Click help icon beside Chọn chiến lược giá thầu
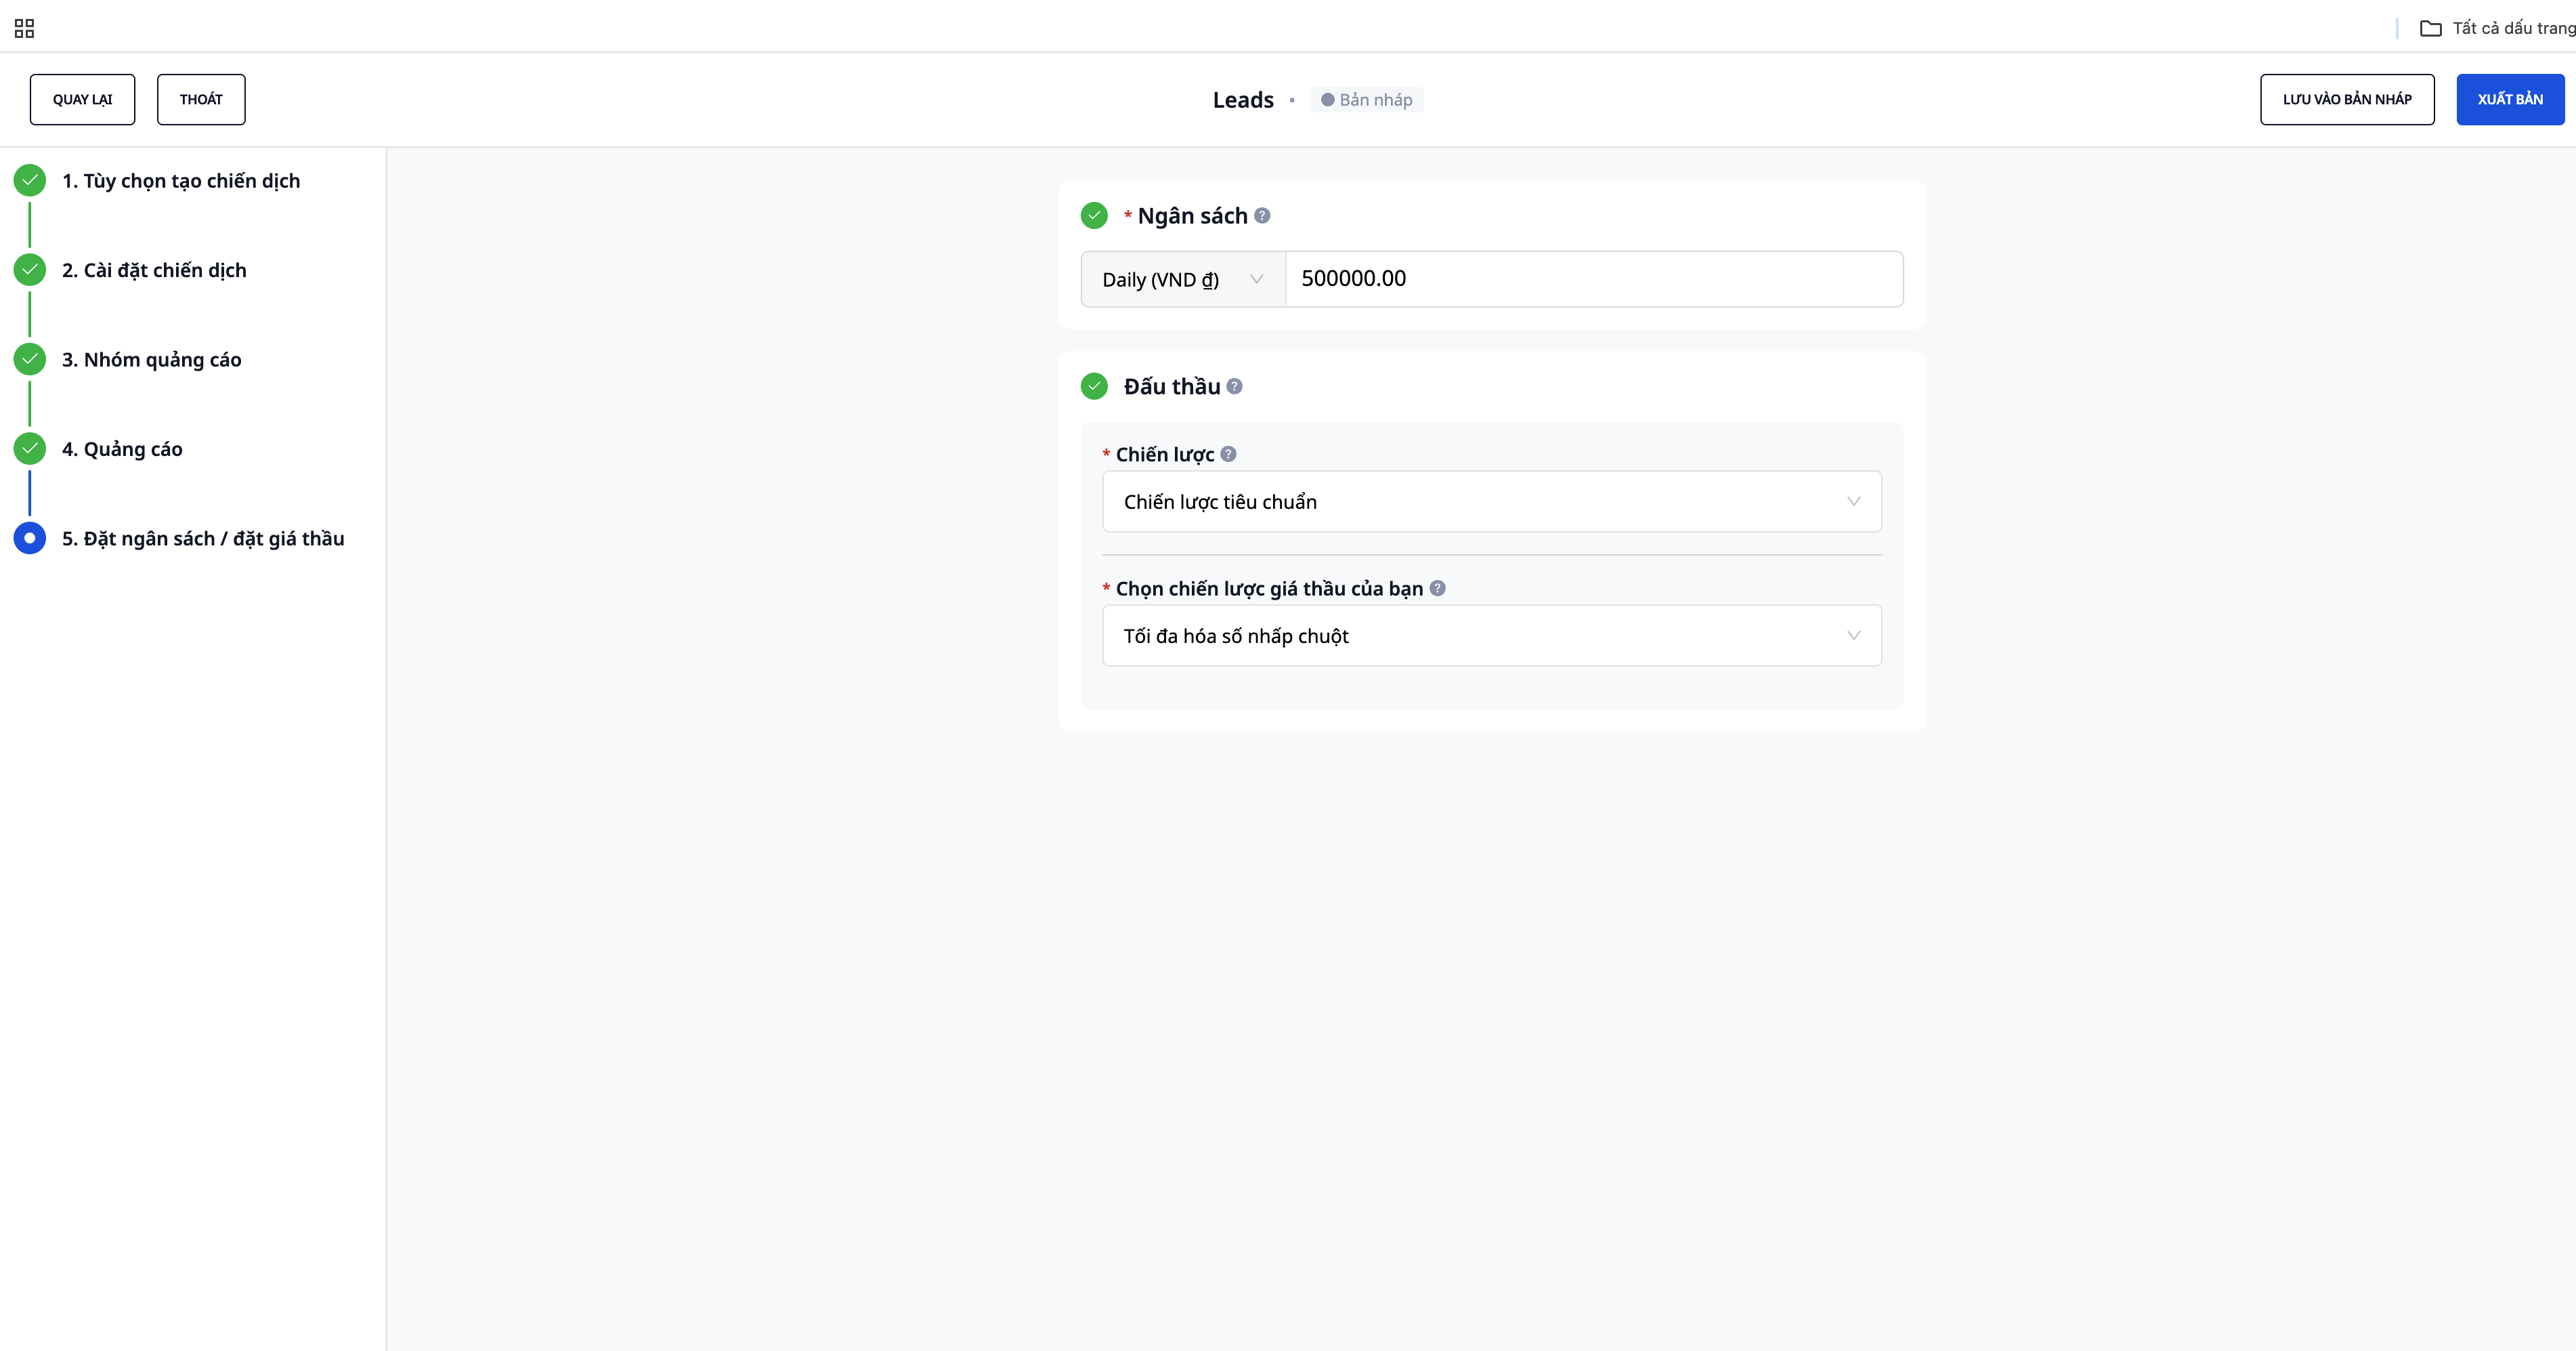The width and height of the screenshot is (2576, 1351). coord(1437,588)
